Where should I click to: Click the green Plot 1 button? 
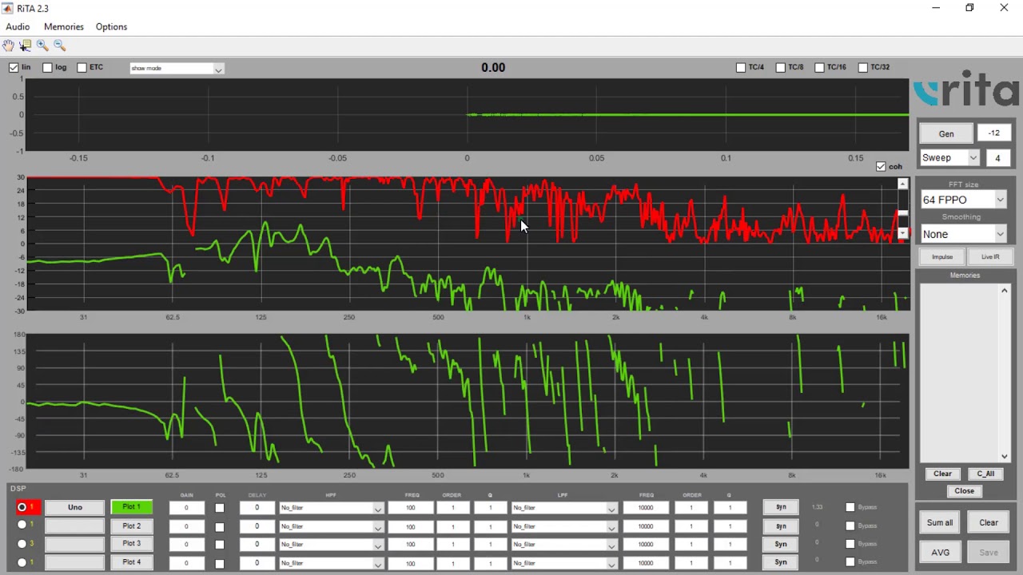click(131, 506)
